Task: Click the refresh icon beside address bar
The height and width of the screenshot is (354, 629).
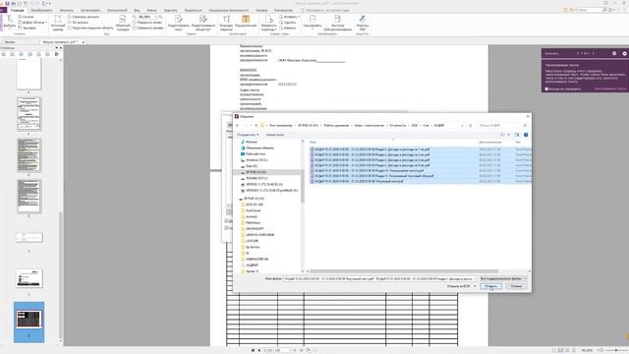Action: tap(470, 125)
